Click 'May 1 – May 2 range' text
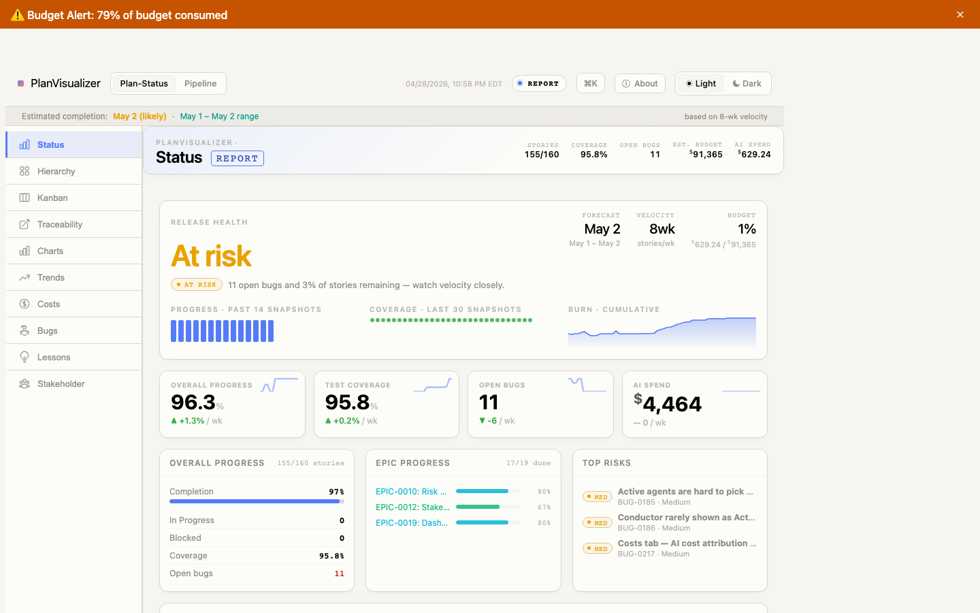 coord(219,116)
